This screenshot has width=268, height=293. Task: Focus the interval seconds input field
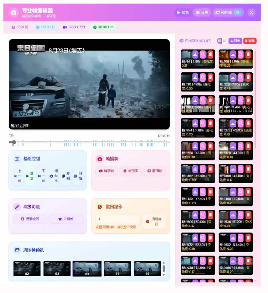(118, 219)
